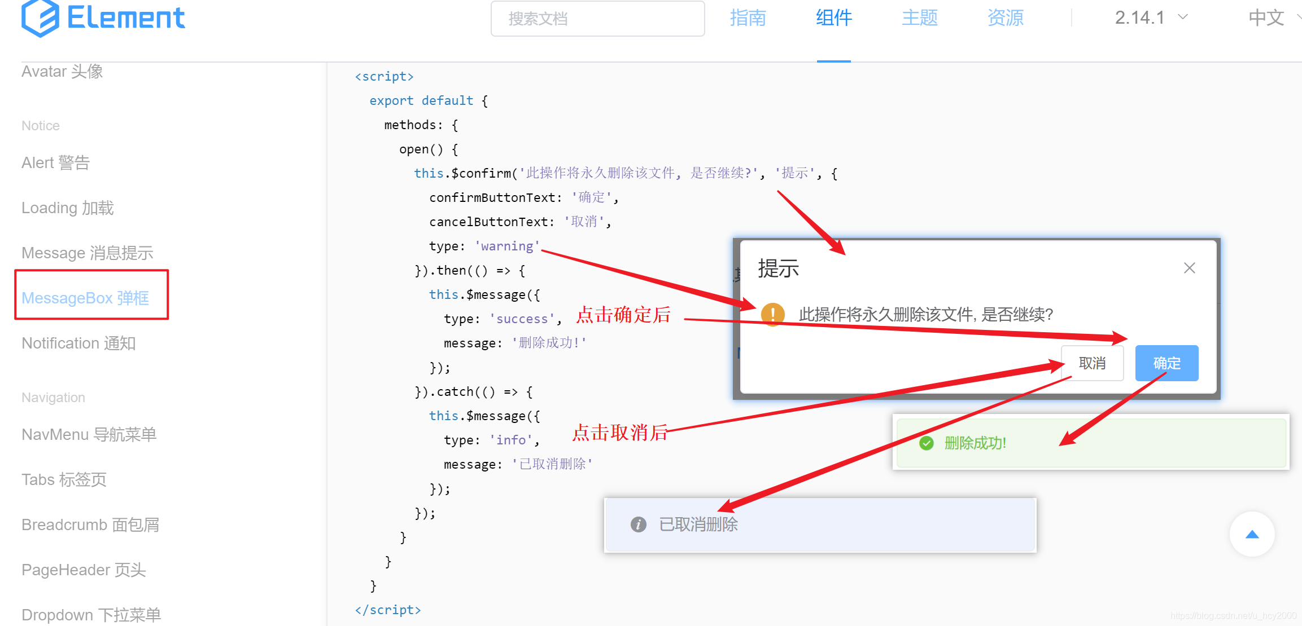
Task: Click the message: '删除成功!' code line
Action: point(515,343)
